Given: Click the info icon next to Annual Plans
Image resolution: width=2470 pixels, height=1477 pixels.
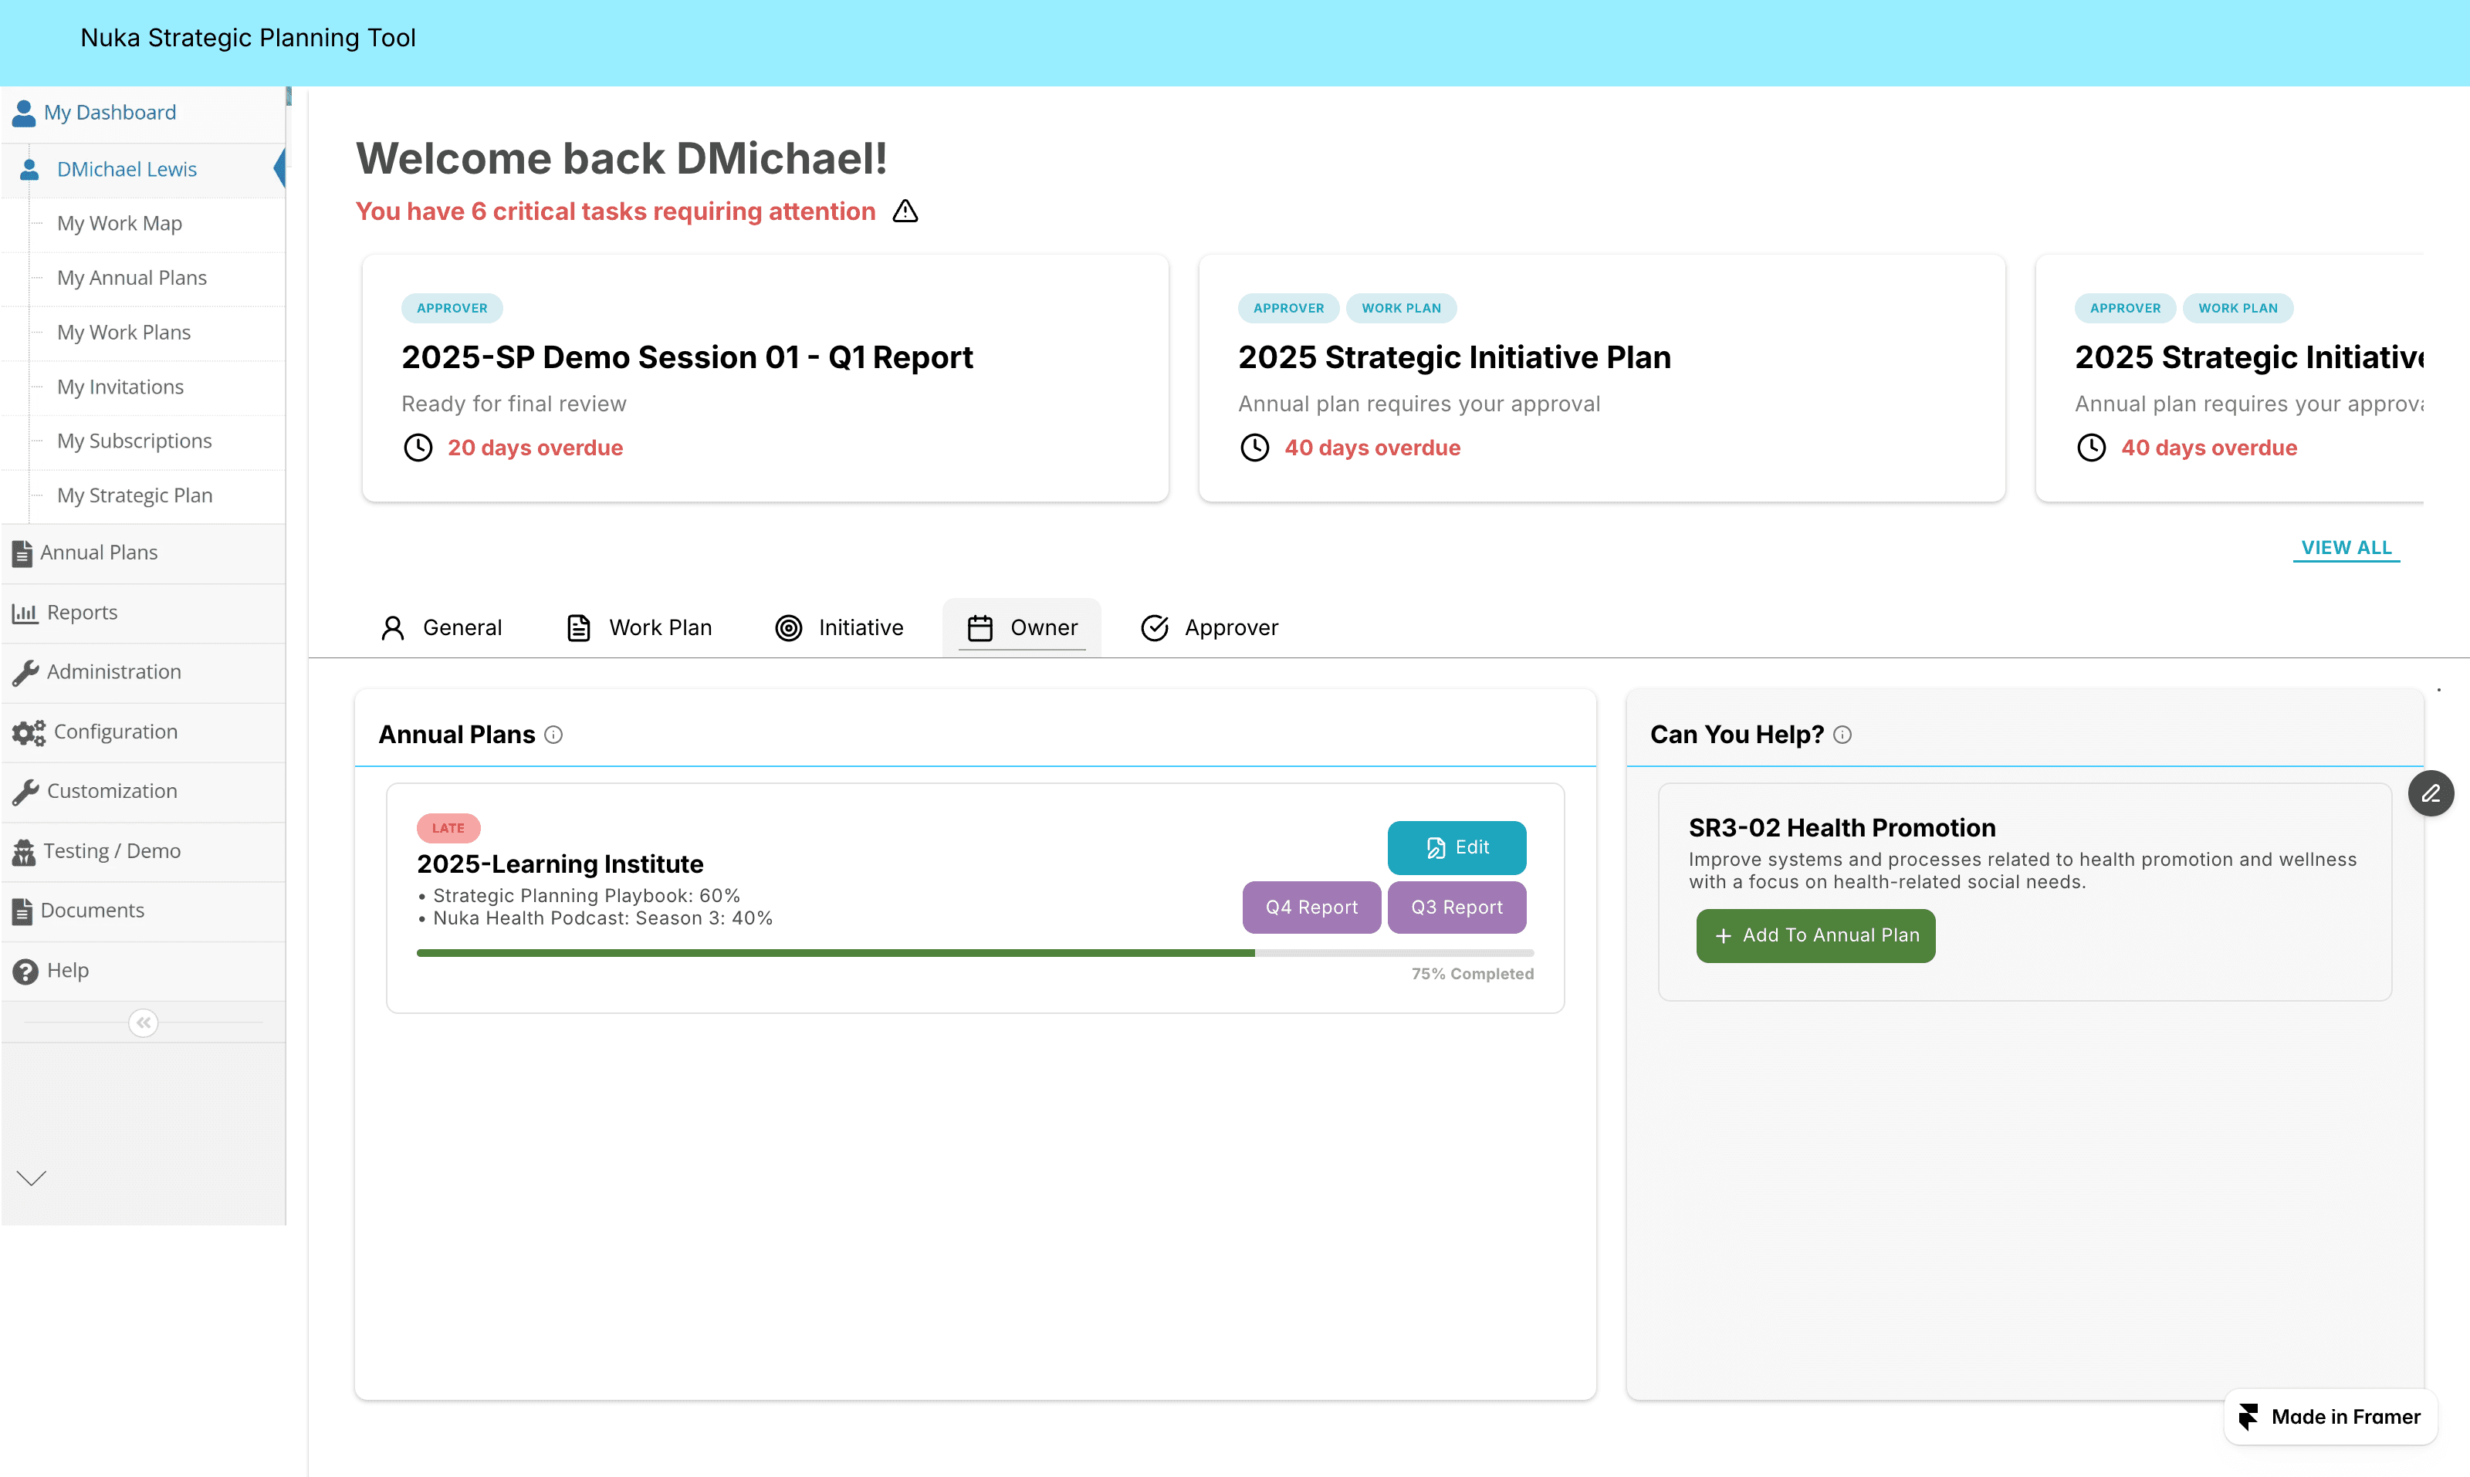Looking at the screenshot, I should click(553, 735).
